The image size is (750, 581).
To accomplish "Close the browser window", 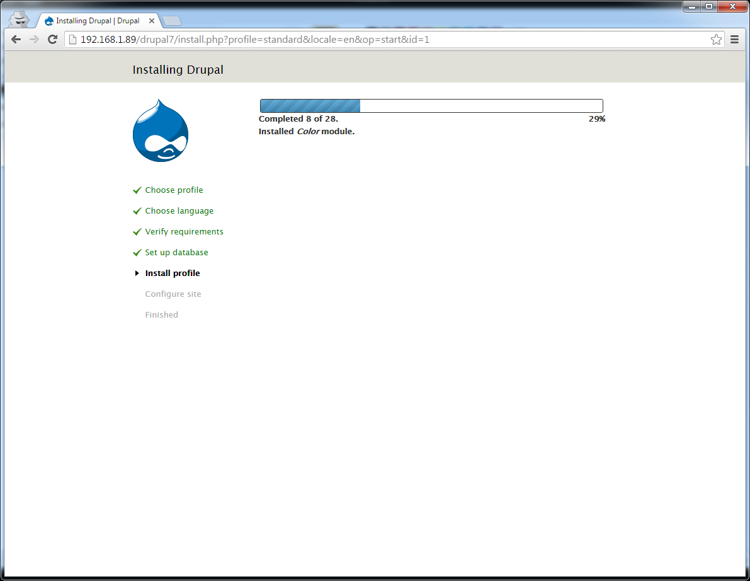I will pos(732,7).
